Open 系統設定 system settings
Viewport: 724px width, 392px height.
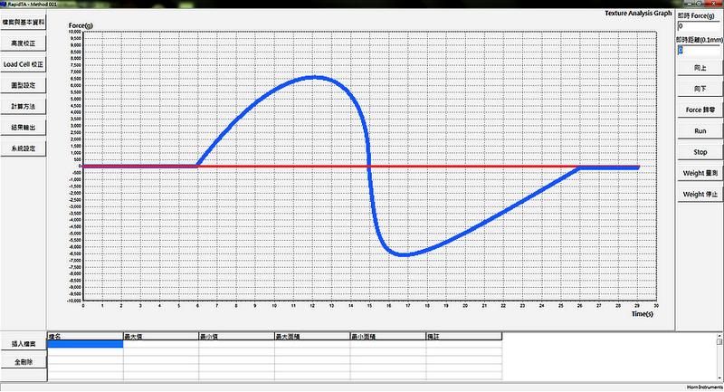point(24,148)
